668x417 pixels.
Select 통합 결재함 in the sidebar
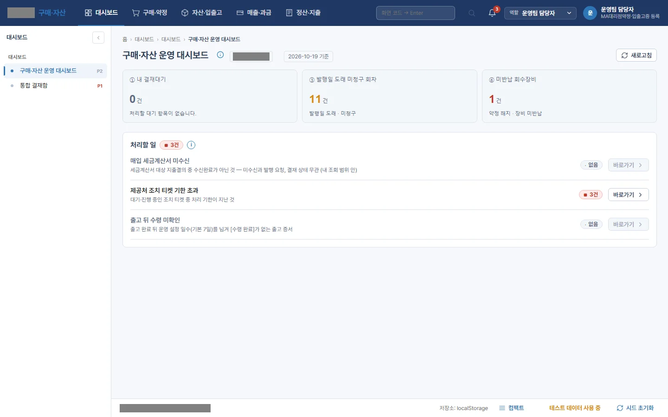(x=55, y=86)
